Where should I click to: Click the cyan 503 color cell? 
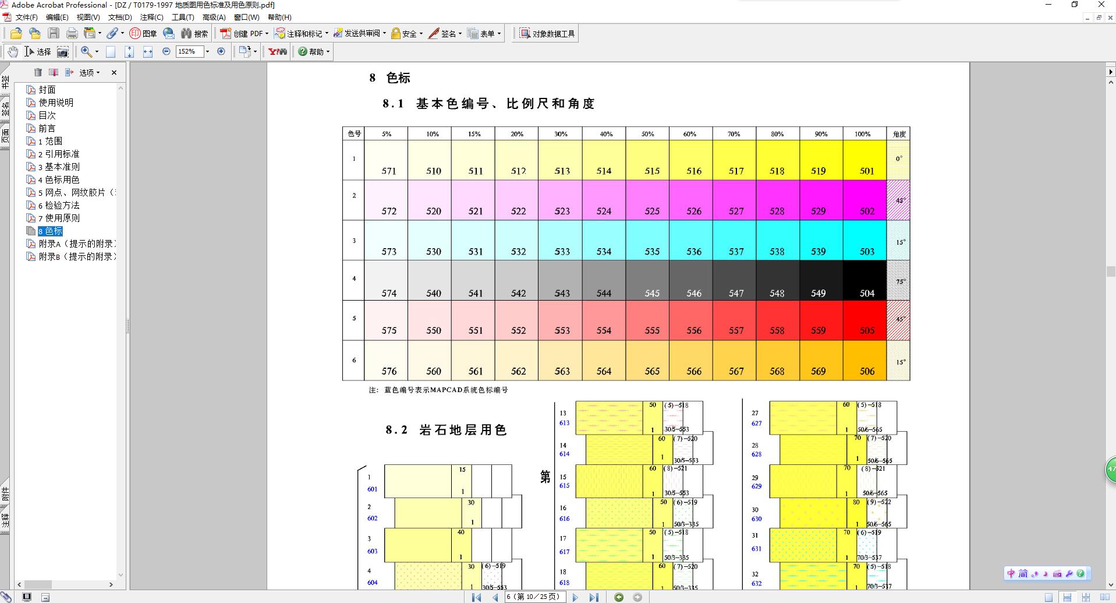tap(865, 241)
